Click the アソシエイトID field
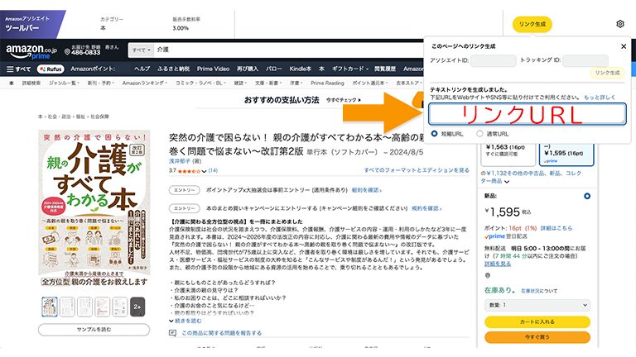Viewport: 636px width, 357px height. 494,60
